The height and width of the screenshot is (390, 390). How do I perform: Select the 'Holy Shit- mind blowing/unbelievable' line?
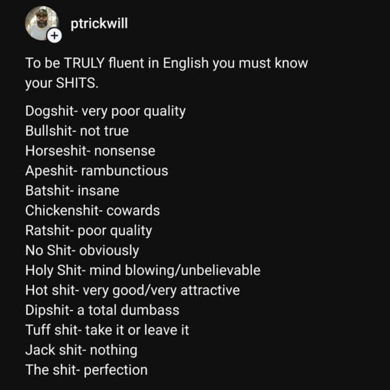143,270
